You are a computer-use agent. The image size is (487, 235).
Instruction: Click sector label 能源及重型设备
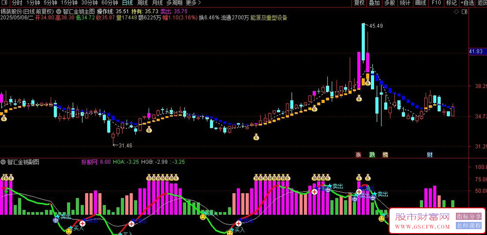[269, 18]
